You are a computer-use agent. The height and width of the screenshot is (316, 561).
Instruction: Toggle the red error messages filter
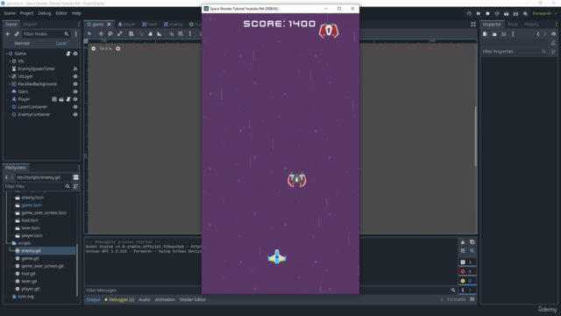(x=467, y=271)
